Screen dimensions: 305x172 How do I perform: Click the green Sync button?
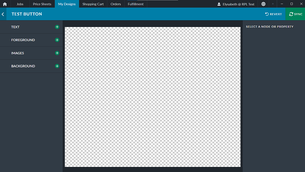tap(296, 14)
